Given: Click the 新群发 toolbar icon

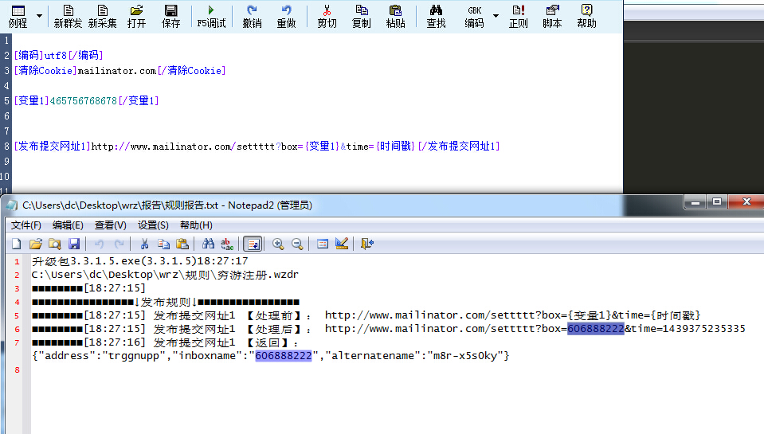Looking at the screenshot, I should click(68, 16).
